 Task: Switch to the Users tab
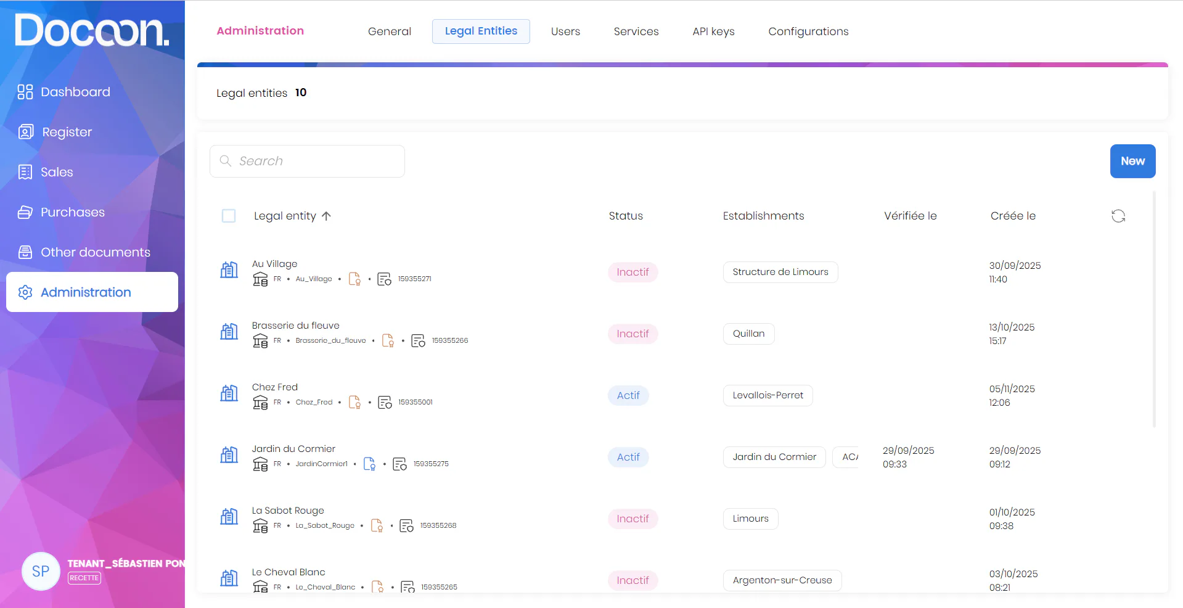(565, 31)
